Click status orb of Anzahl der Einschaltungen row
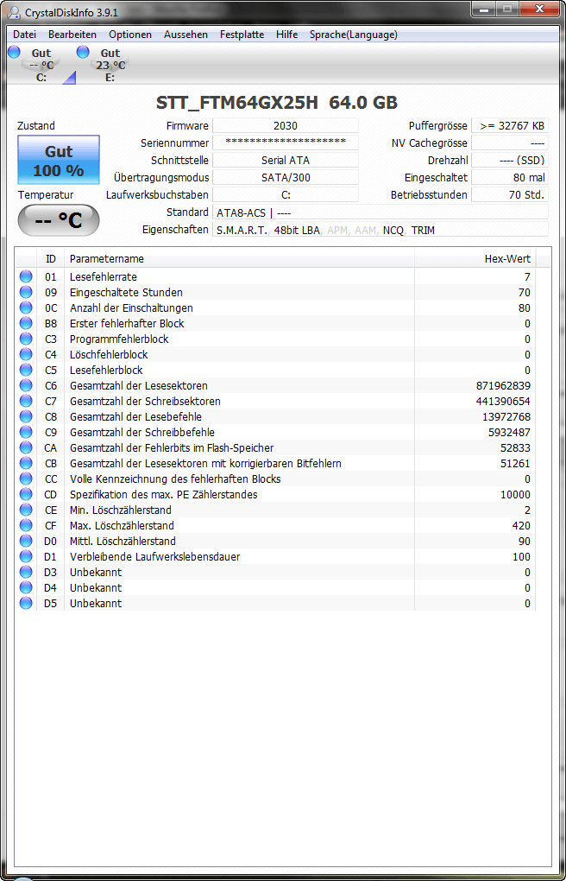This screenshot has height=881, width=566. 26,307
